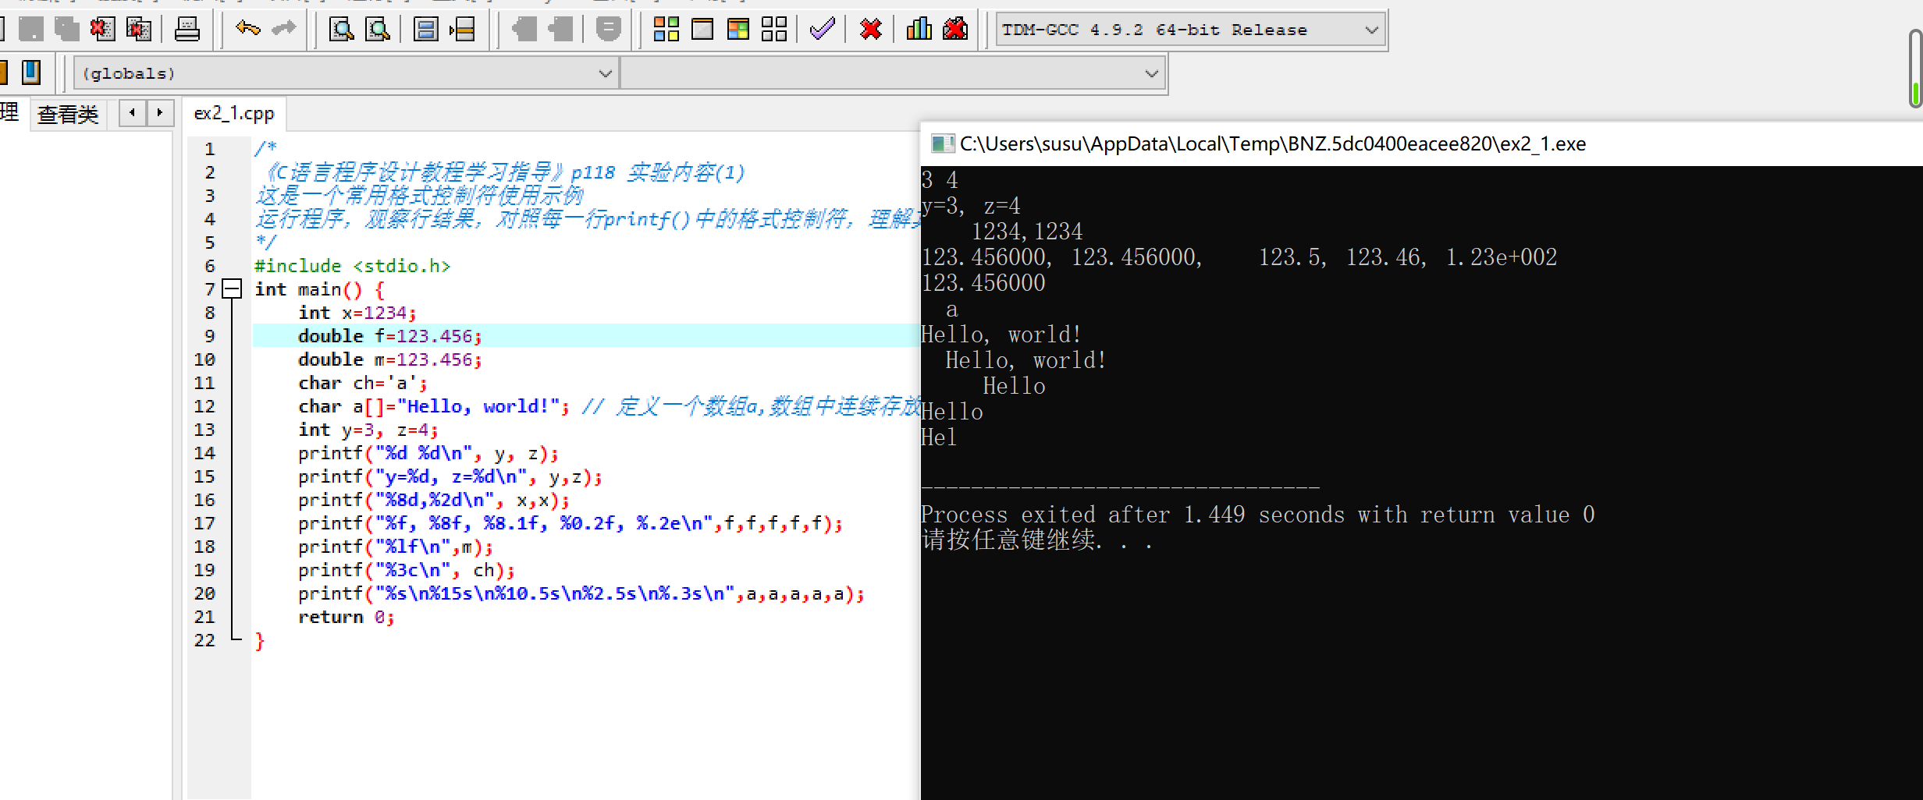Open the TDM-GCC 4.9.2 compiler dropdown
1923x800 pixels.
pos(1190,30)
